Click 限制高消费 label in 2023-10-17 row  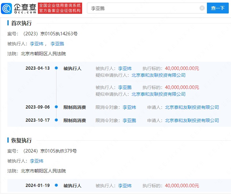coord(75,120)
